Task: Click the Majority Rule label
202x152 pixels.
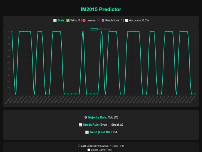Action: point(98,117)
